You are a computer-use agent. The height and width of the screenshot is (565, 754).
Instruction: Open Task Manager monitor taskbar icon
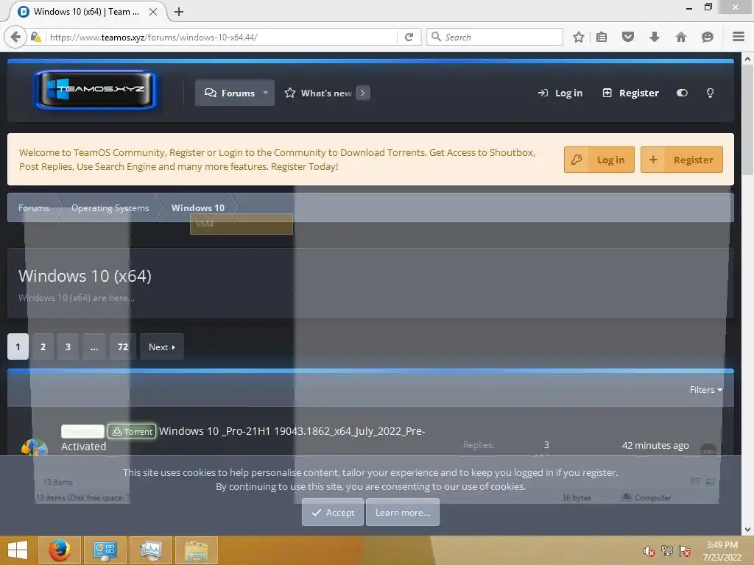pos(151,550)
